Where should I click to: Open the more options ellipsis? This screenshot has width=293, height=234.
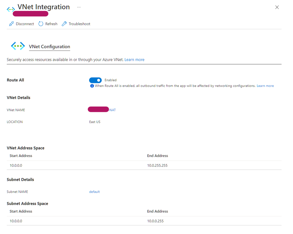[79, 7]
